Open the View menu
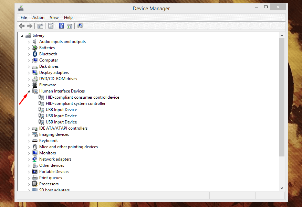 pyautogui.click(x=54, y=18)
